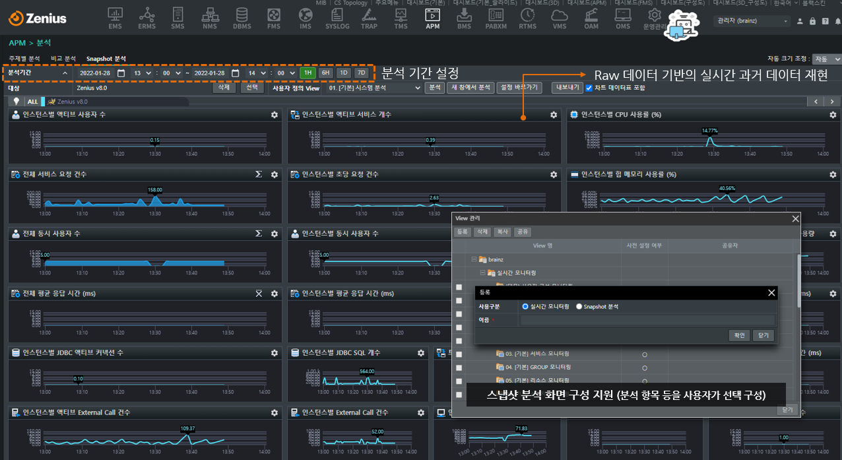This screenshot has width=842, height=460.
Task: Click the sigma icon on 전체 동시 사용자 수
Action: (x=259, y=234)
